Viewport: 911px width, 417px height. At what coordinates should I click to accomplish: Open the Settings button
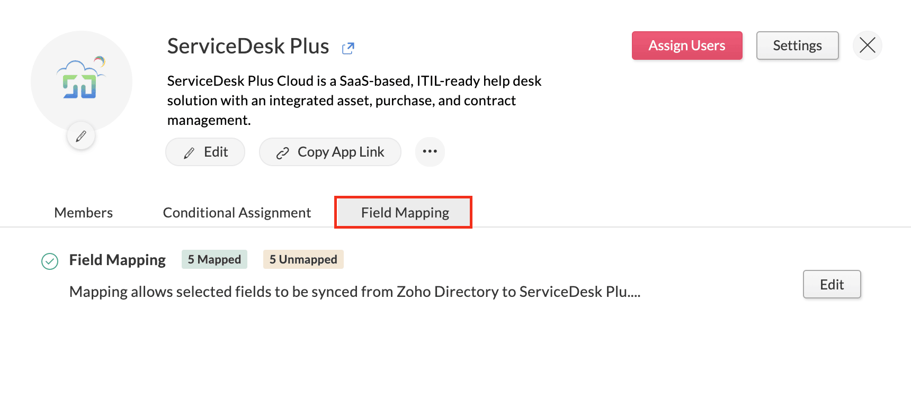click(x=797, y=46)
